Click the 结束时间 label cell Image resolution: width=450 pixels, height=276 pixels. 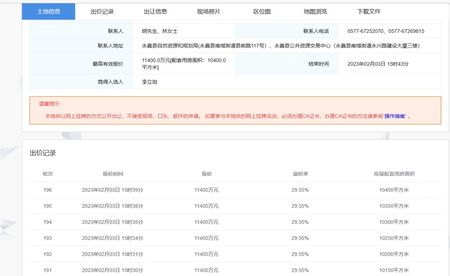287,64
